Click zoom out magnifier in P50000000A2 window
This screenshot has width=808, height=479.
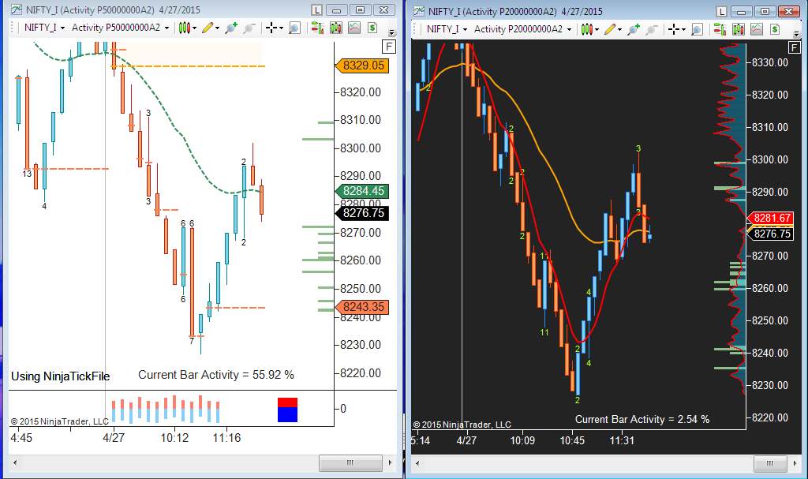tap(249, 28)
